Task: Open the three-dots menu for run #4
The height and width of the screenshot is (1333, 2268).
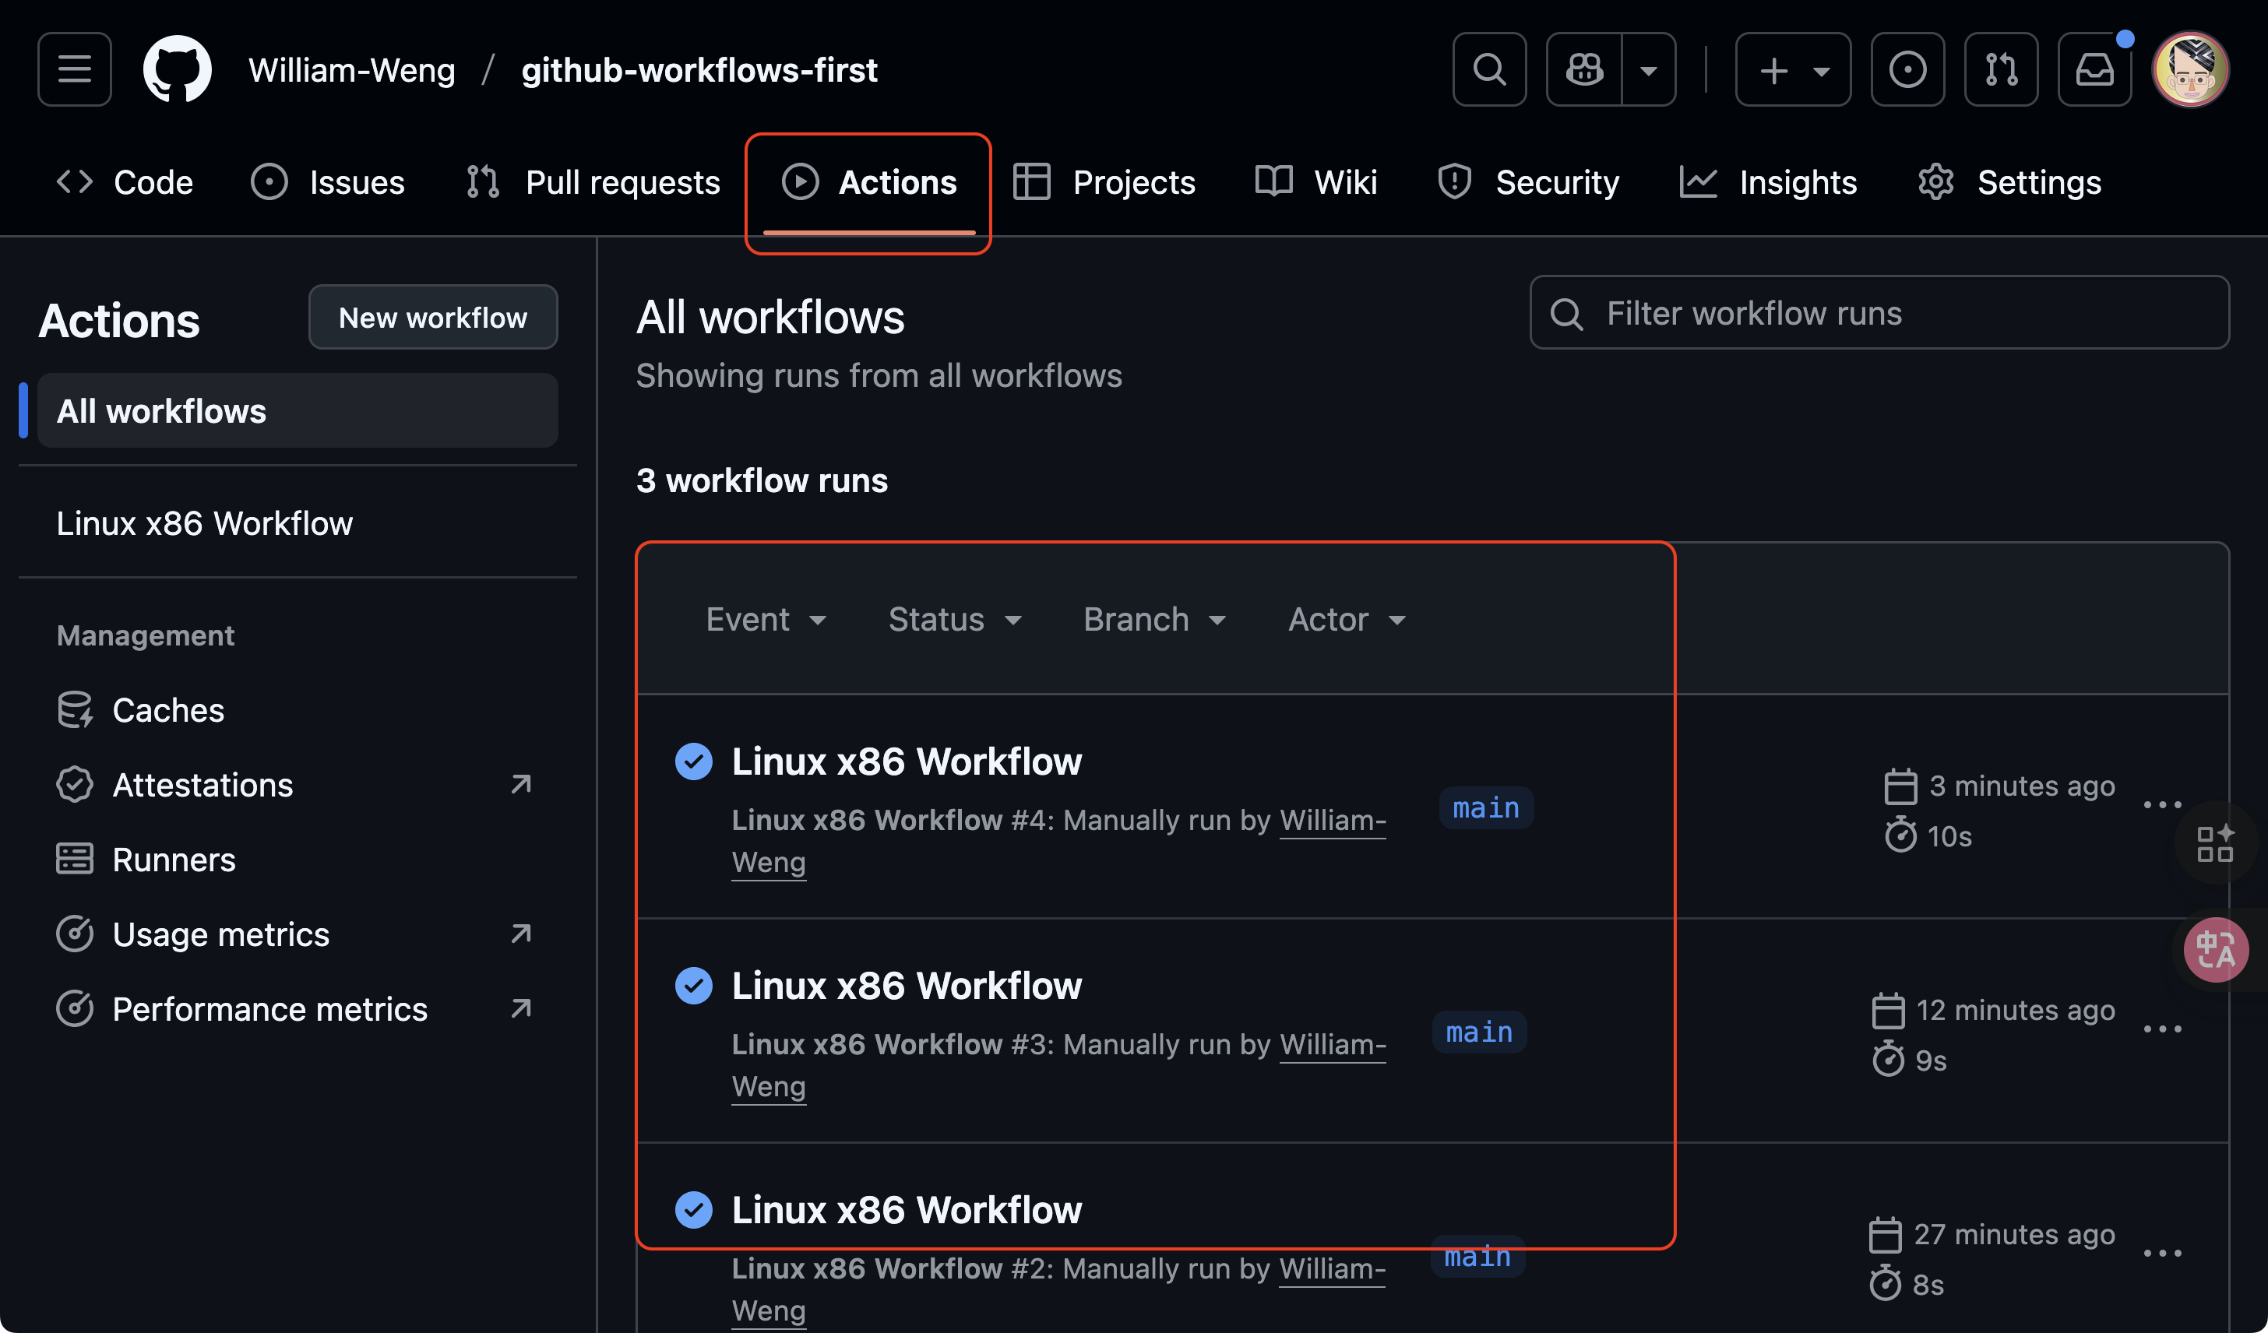Action: pyautogui.click(x=2162, y=805)
